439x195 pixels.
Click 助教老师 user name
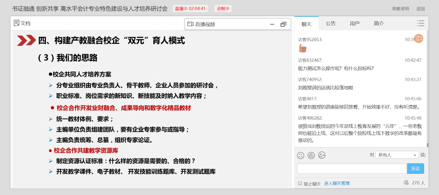(x=401, y=9)
